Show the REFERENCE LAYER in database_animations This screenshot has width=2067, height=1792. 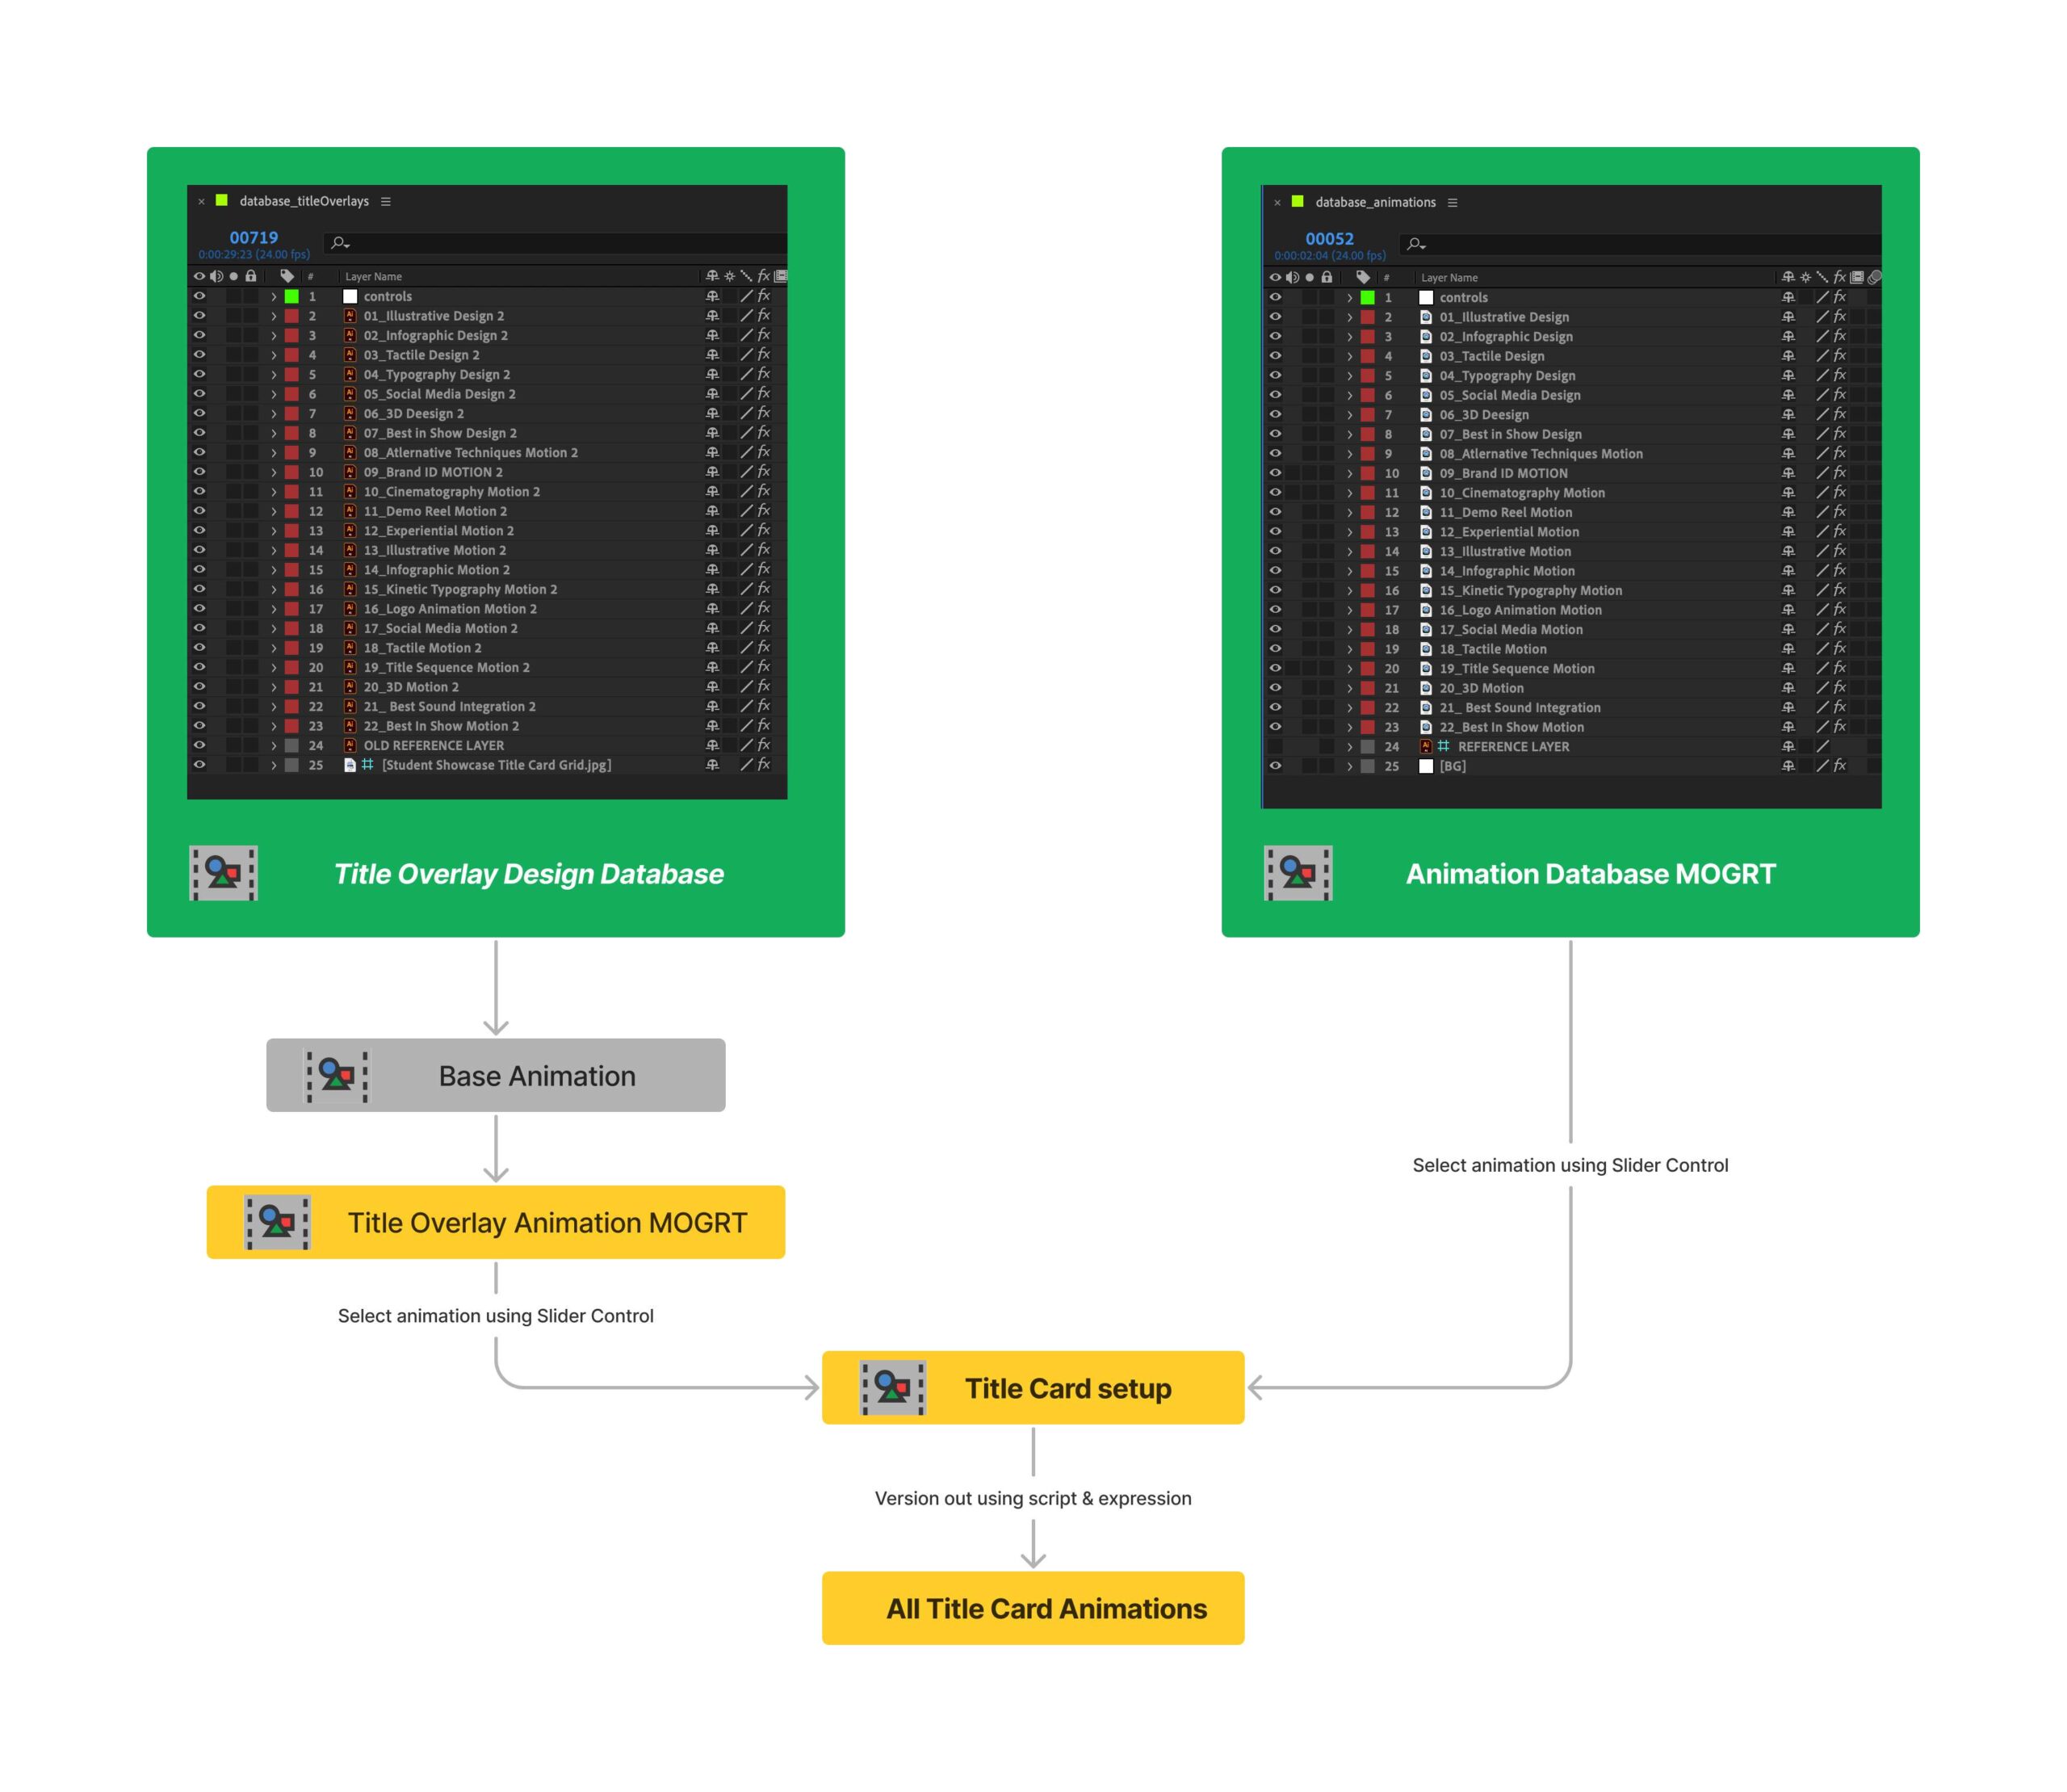click(1275, 747)
